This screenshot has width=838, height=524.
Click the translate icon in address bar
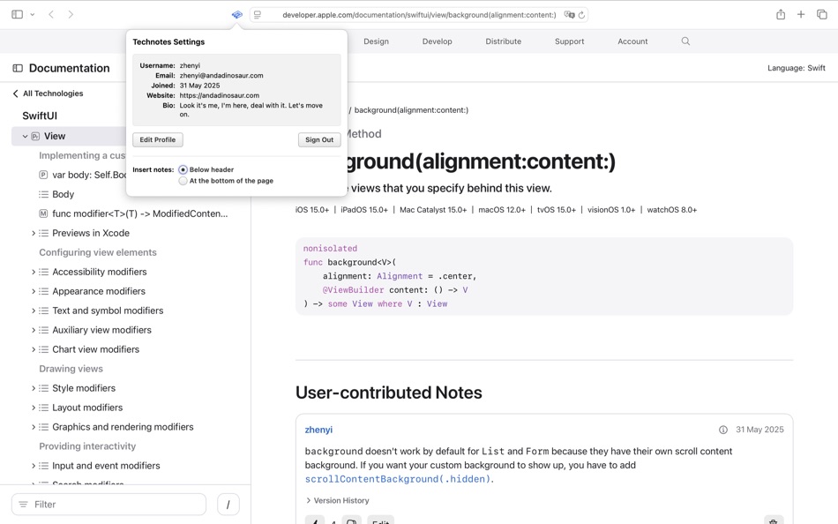point(569,15)
